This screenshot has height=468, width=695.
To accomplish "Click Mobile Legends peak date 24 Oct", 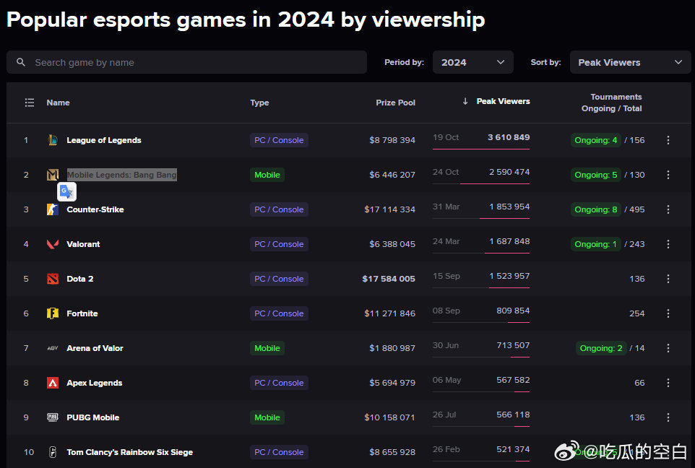I will click(x=446, y=172).
